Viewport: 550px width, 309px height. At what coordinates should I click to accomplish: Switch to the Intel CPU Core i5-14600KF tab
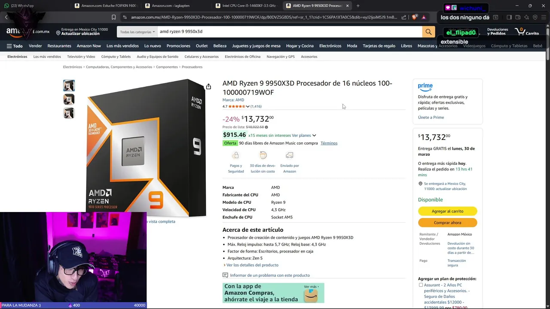(x=248, y=6)
